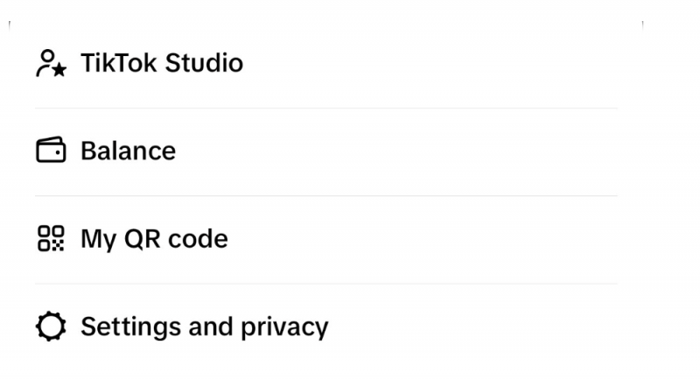The image size is (700, 380).
Task: Click the TikTok Studio person-star icon
Action: (51, 64)
